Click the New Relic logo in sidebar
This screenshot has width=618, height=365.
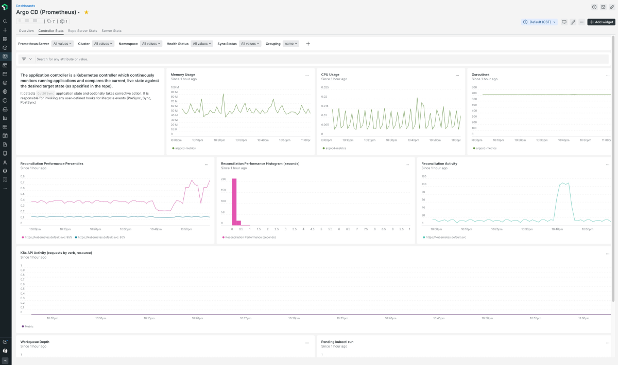pyautogui.click(x=5, y=7)
